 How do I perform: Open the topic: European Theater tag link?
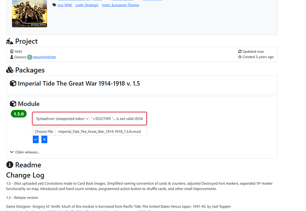click(121, 5)
